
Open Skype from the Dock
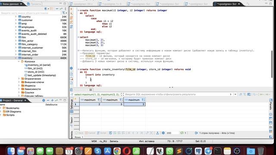97,151
